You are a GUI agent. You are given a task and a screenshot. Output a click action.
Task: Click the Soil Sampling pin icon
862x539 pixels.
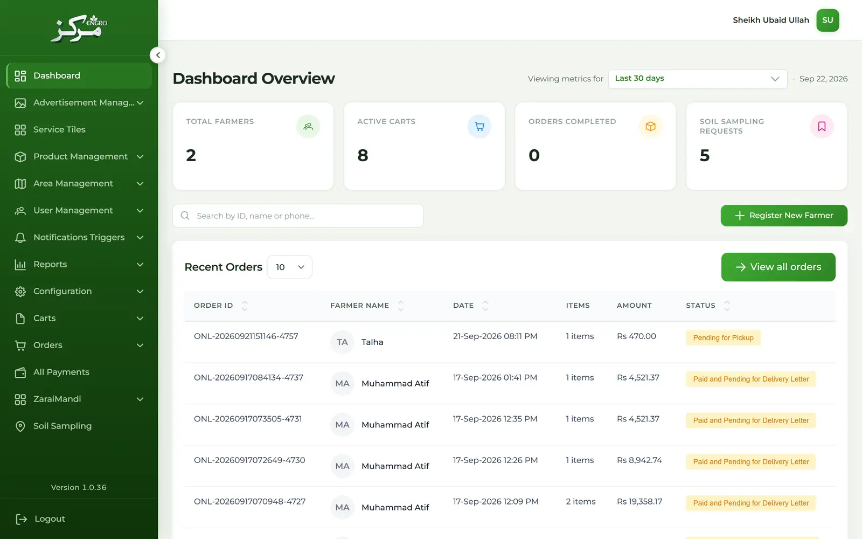click(x=20, y=426)
